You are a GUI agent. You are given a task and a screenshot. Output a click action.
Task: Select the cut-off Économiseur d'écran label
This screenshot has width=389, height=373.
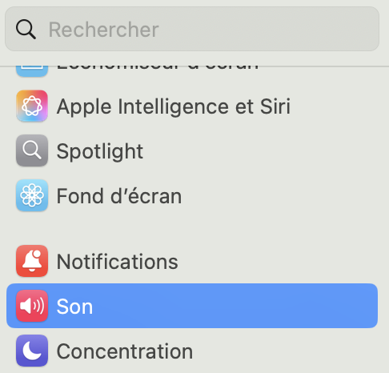pos(158,68)
